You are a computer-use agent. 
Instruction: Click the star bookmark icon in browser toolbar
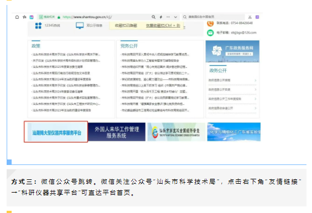[x=24, y=17]
